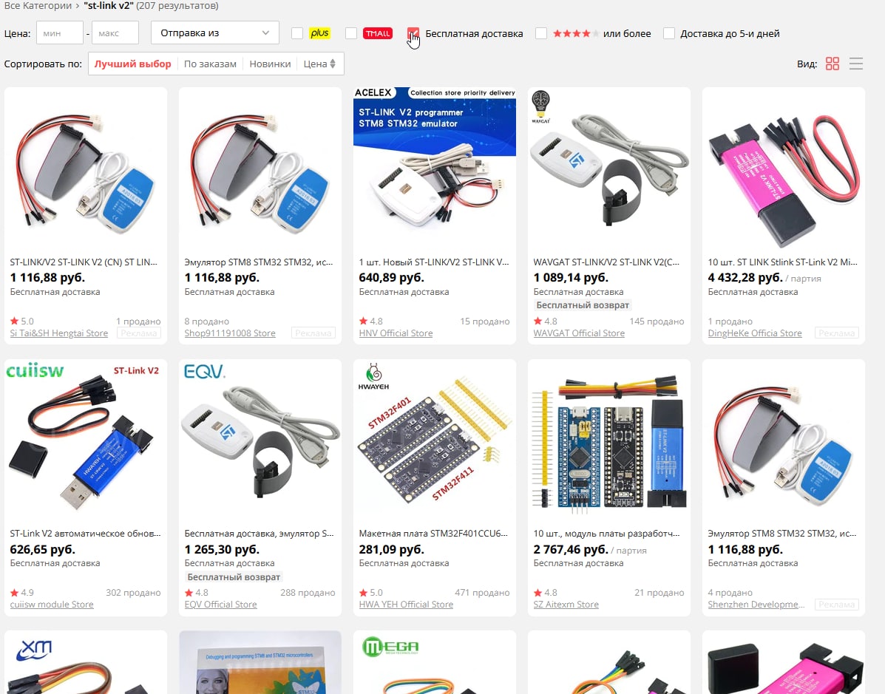The image size is (885, 694).
Task: Sort by price using the Цена arrows
Action: click(x=319, y=64)
